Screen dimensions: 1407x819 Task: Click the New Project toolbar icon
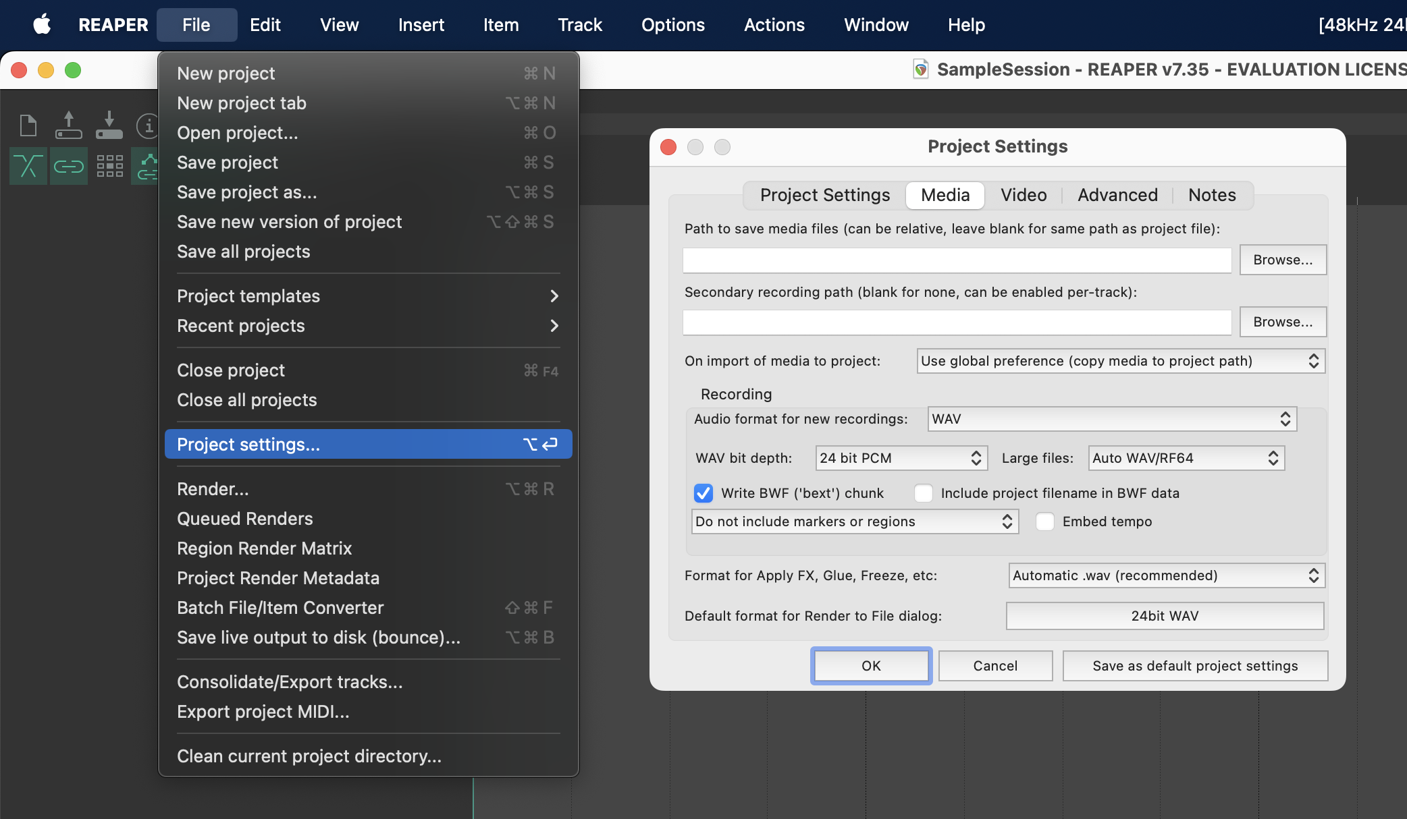(28, 126)
